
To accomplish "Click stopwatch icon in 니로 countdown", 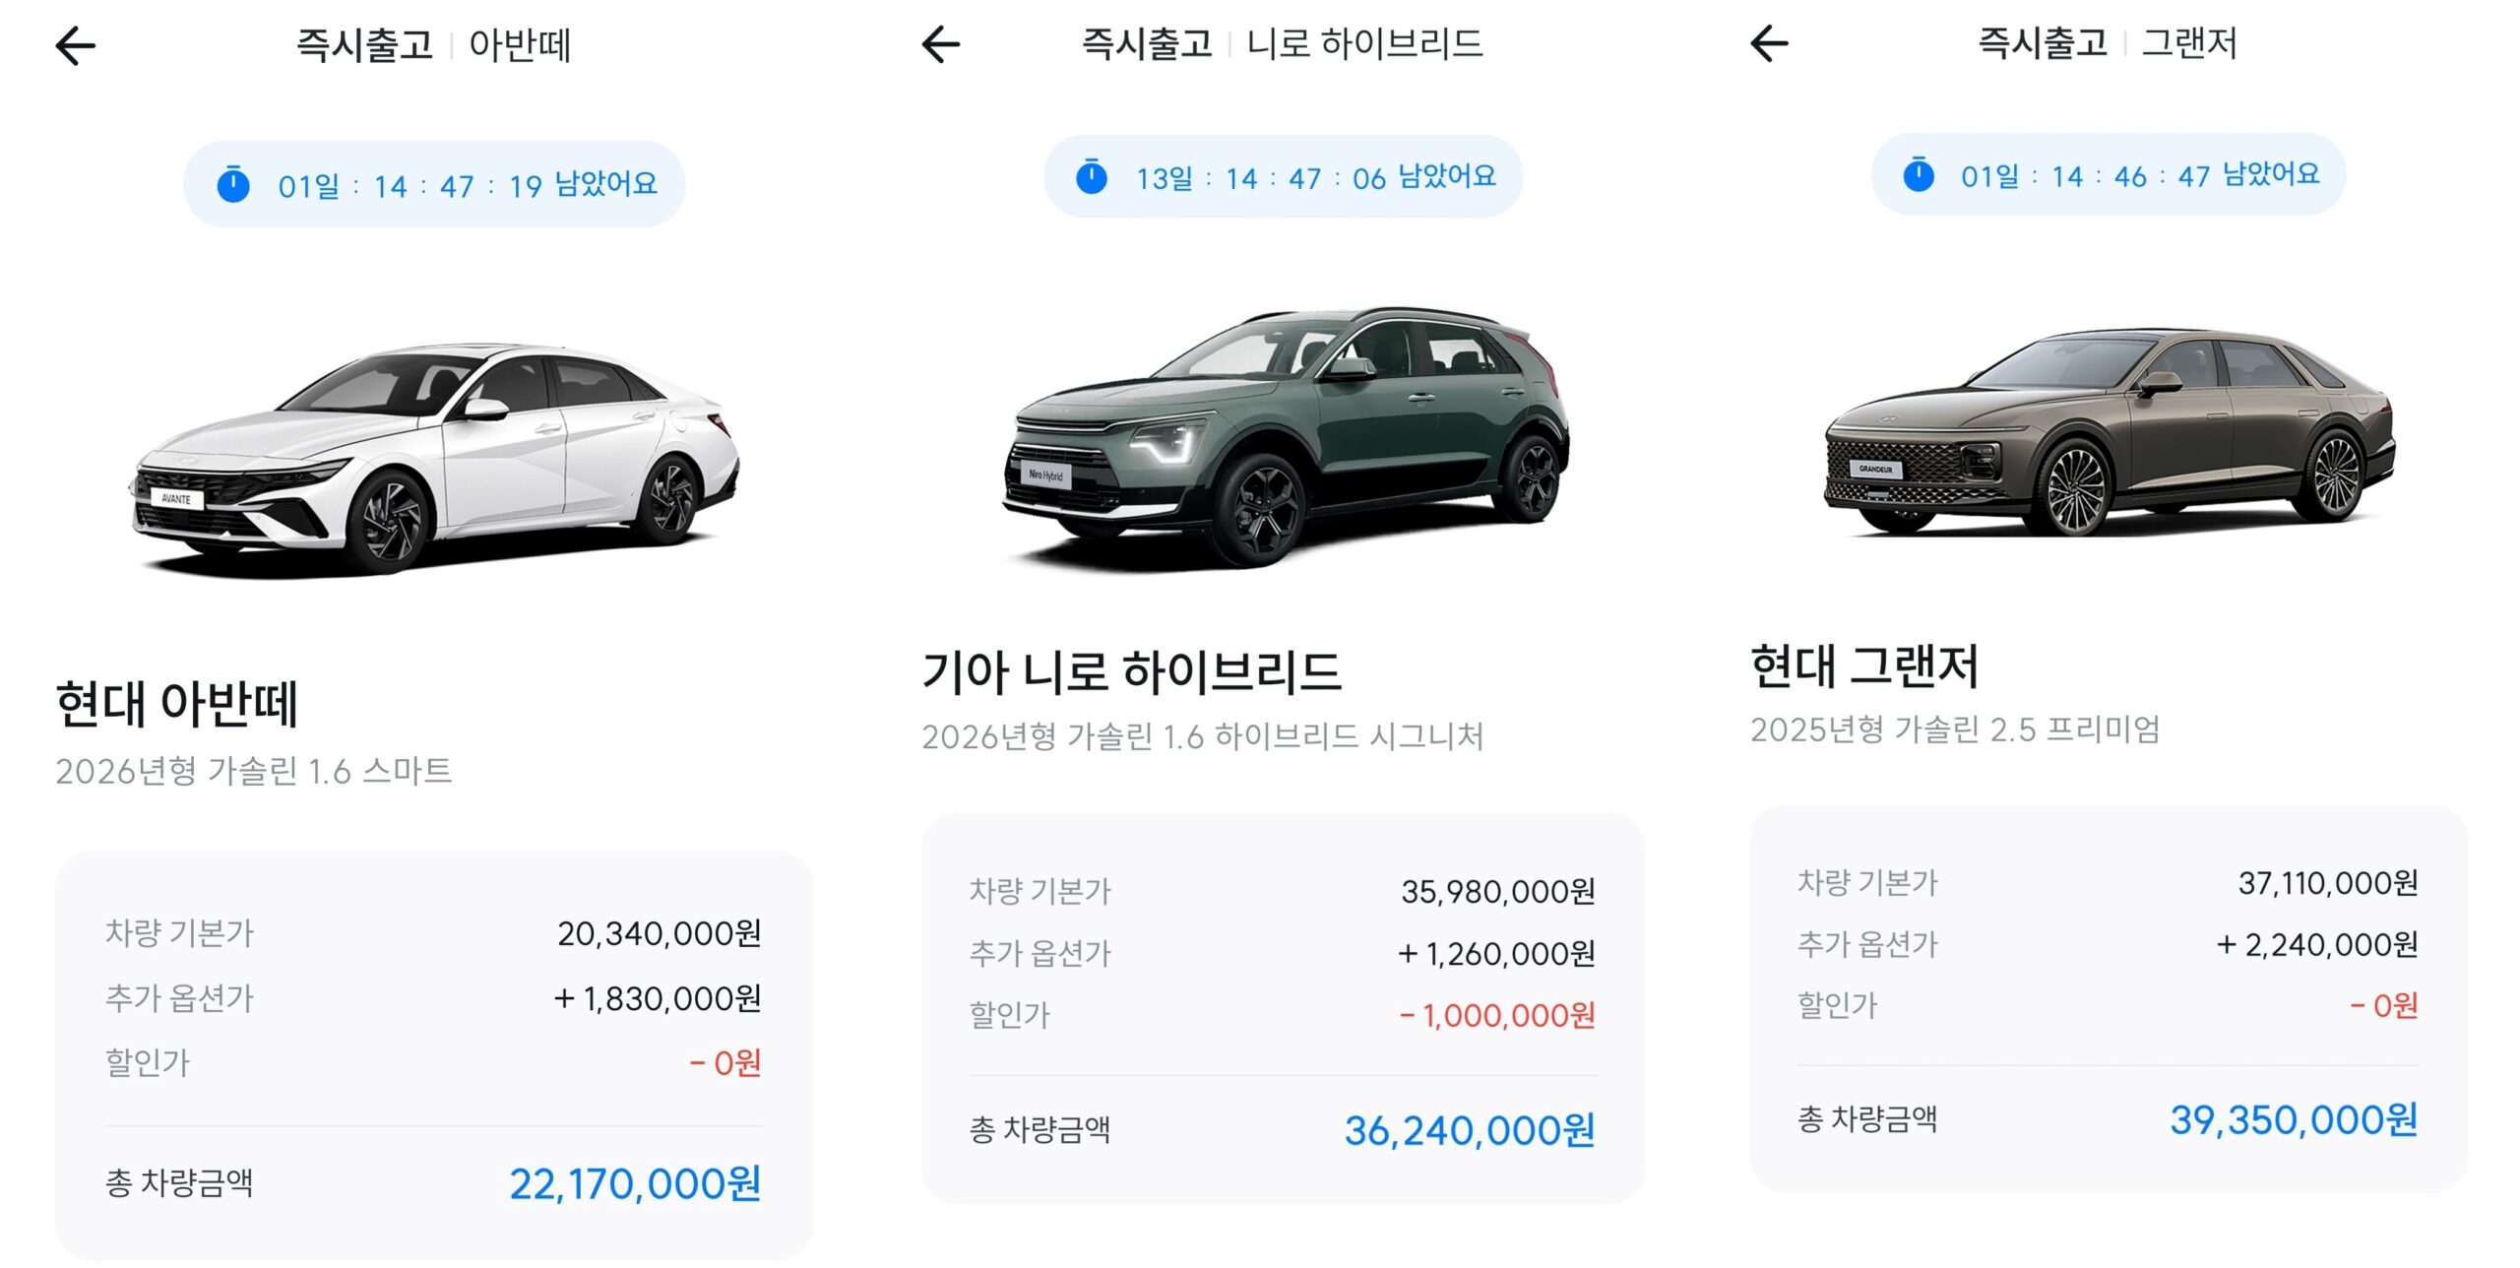I will 1092,177.
